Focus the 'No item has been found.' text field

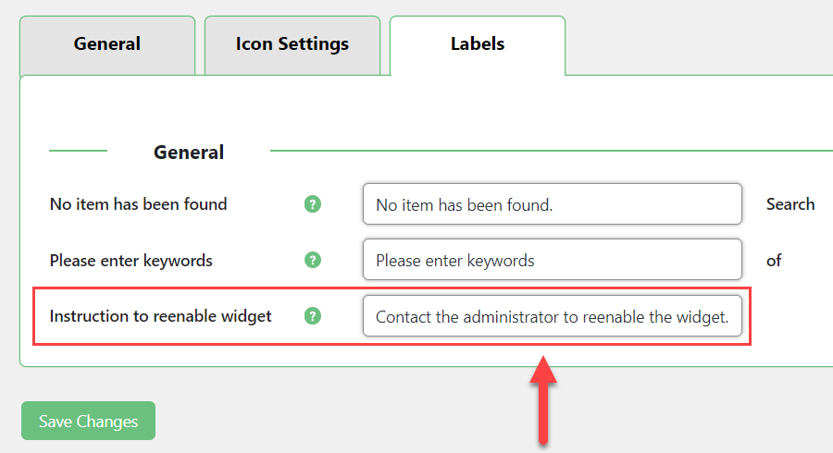553,204
